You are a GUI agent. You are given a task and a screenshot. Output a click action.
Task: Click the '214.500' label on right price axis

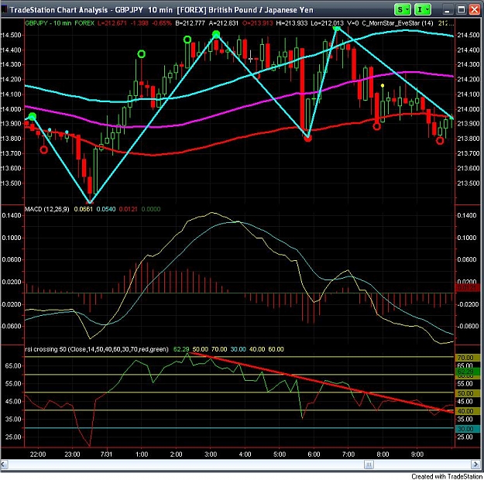tap(469, 35)
